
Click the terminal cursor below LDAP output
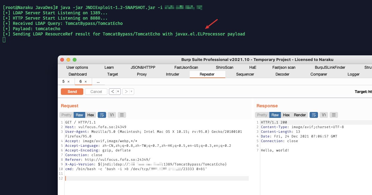click(x=4, y=40)
